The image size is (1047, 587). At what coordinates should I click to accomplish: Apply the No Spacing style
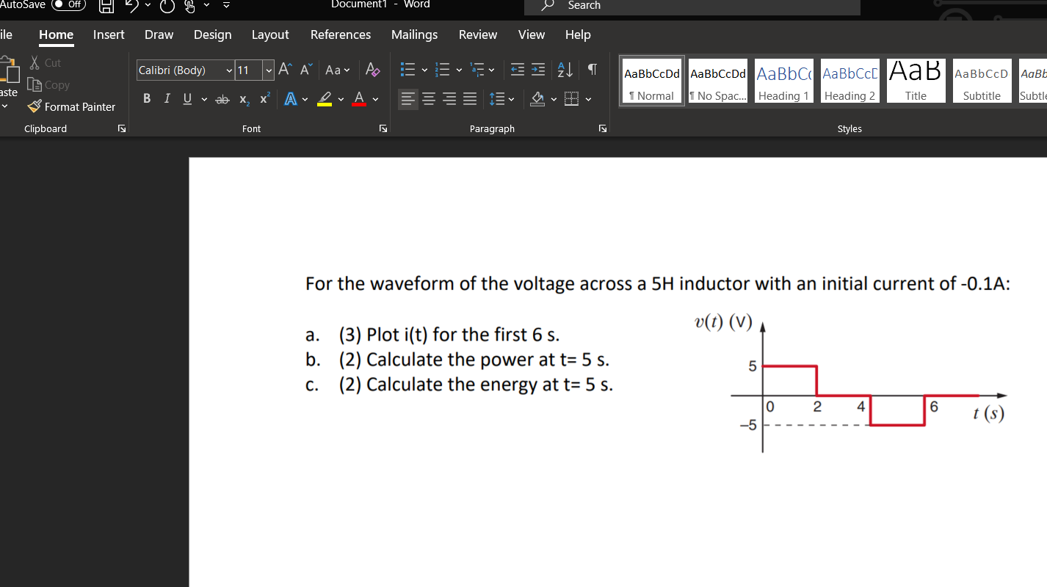pyautogui.click(x=718, y=81)
